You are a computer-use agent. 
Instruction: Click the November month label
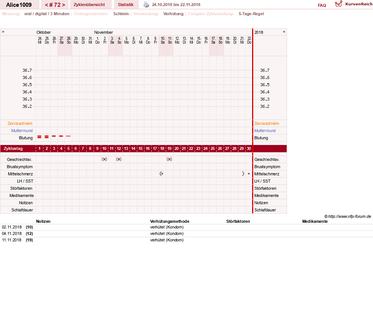point(103,32)
